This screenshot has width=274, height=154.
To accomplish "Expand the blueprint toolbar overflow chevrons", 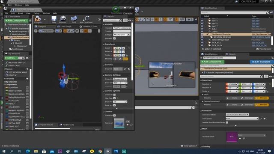I will [x=99, y=19].
